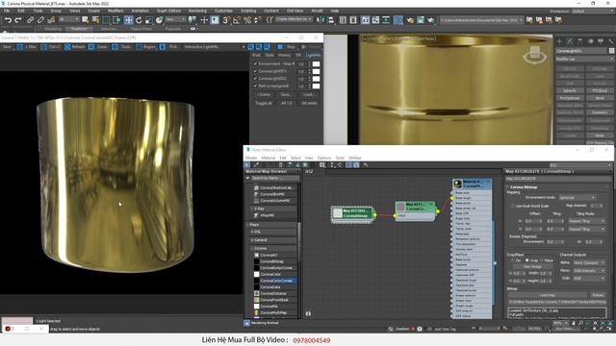Toggle CoronaLight002 checkbox in LightMix
Screen dimensions: 616x346
click(x=255, y=79)
